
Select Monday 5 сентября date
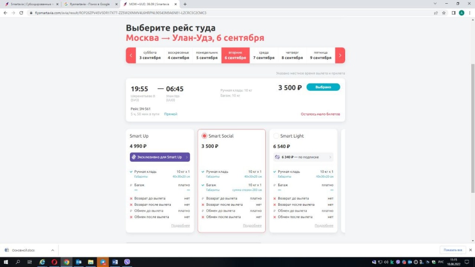pyautogui.click(x=207, y=56)
